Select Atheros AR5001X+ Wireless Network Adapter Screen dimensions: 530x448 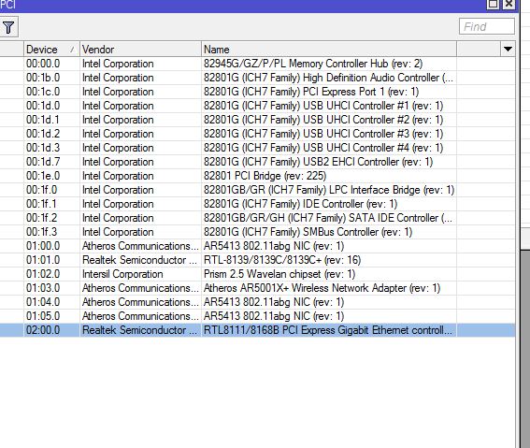322,288
